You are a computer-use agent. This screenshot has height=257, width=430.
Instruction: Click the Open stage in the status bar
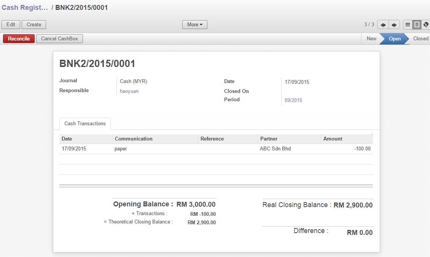point(395,38)
